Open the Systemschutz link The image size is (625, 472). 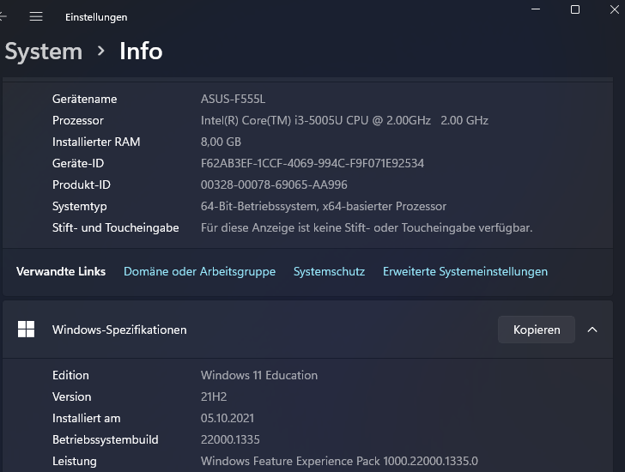pyautogui.click(x=329, y=271)
